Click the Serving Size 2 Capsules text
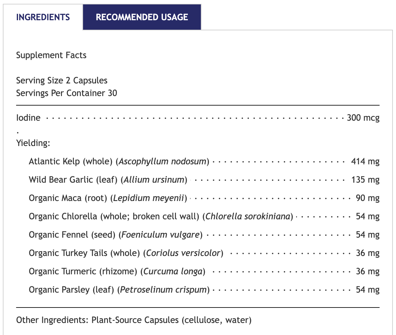This screenshot has width=396, height=335. pos(62,81)
